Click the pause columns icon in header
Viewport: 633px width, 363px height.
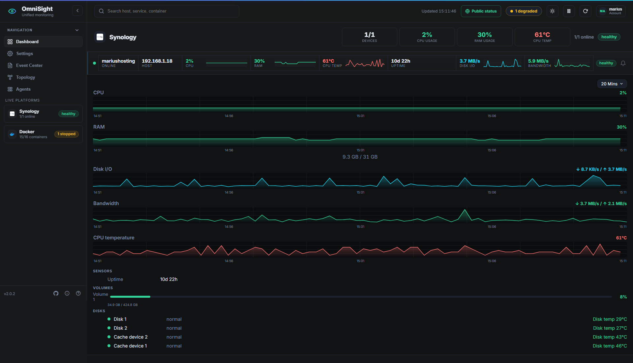click(569, 11)
